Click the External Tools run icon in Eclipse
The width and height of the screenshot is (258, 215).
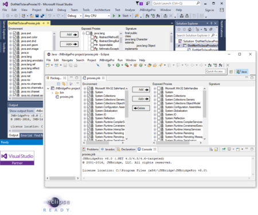tap(127, 65)
